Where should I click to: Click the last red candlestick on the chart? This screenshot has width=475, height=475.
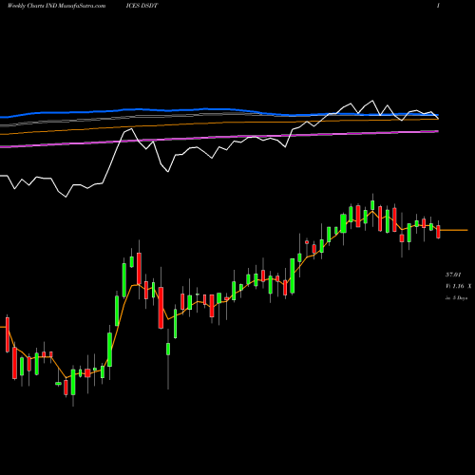click(x=438, y=232)
